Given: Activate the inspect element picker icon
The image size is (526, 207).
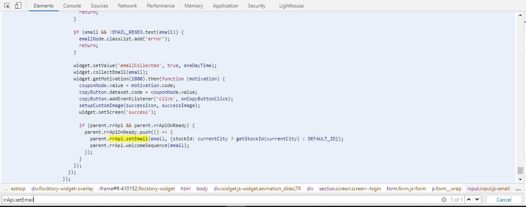Looking at the screenshot, I should point(7,5).
